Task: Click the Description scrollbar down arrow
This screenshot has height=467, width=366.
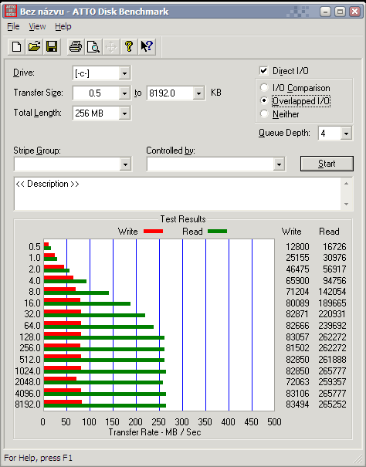Action: pyautogui.click(x=347, y=205)
